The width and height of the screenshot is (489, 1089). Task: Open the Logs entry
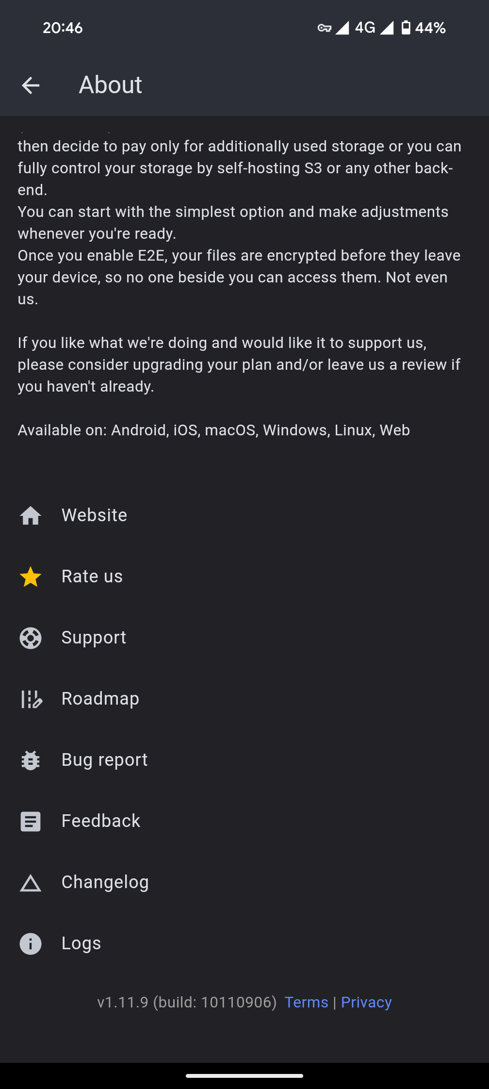coord(244,943)
